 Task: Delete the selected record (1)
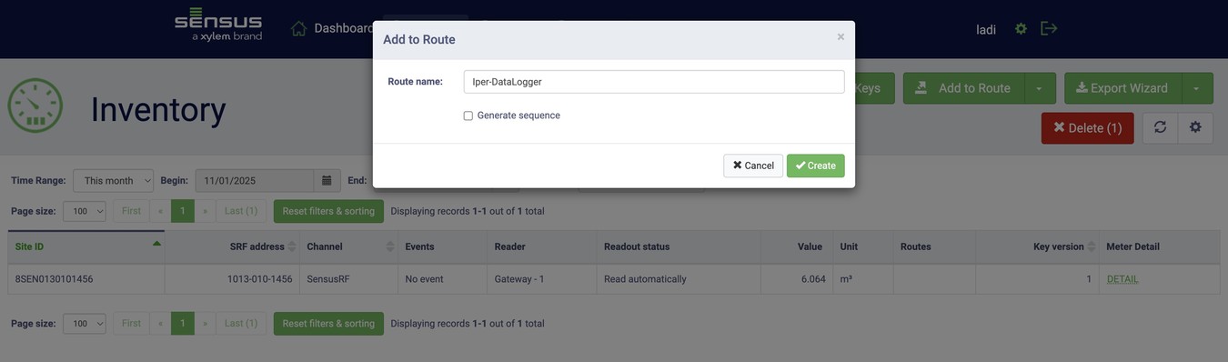click(1087, 128)
